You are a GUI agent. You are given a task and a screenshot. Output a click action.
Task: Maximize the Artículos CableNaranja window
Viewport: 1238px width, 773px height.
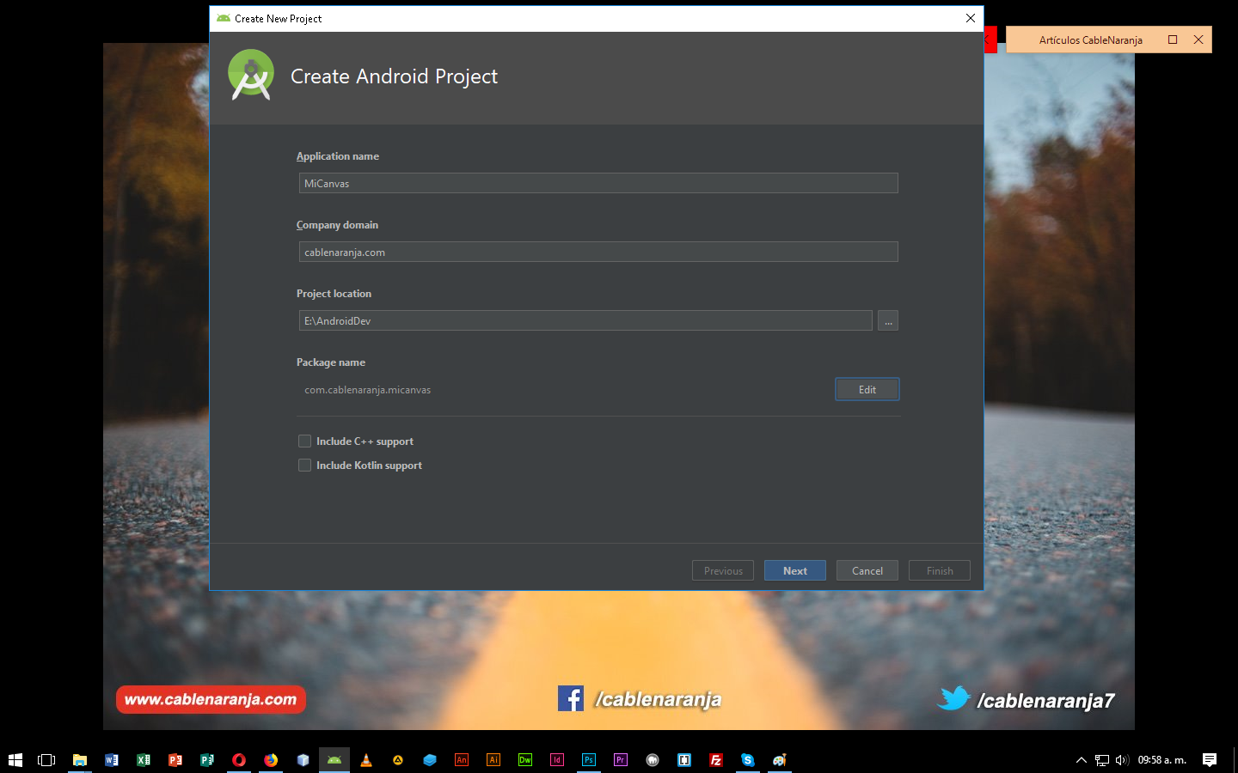coord(1173,40)
